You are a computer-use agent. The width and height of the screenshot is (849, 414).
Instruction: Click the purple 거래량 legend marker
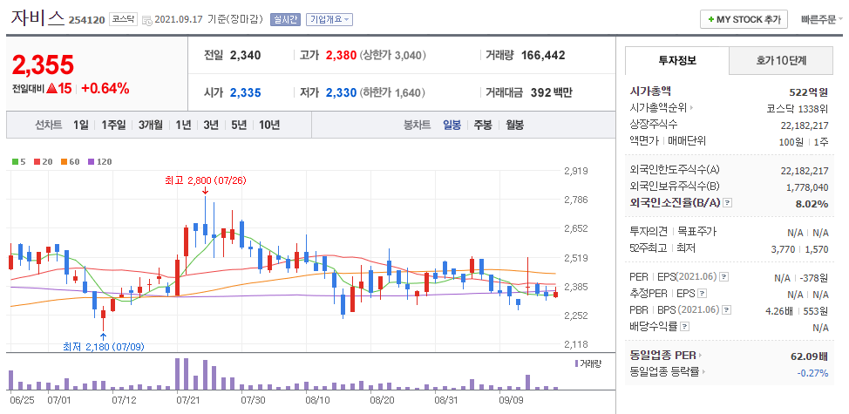click(x=576, y=363)
